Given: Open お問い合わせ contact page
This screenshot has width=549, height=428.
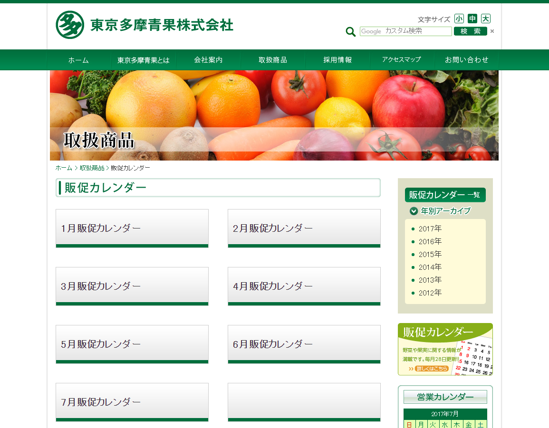Looking at the screenshot, I should (x=466, y=60).
